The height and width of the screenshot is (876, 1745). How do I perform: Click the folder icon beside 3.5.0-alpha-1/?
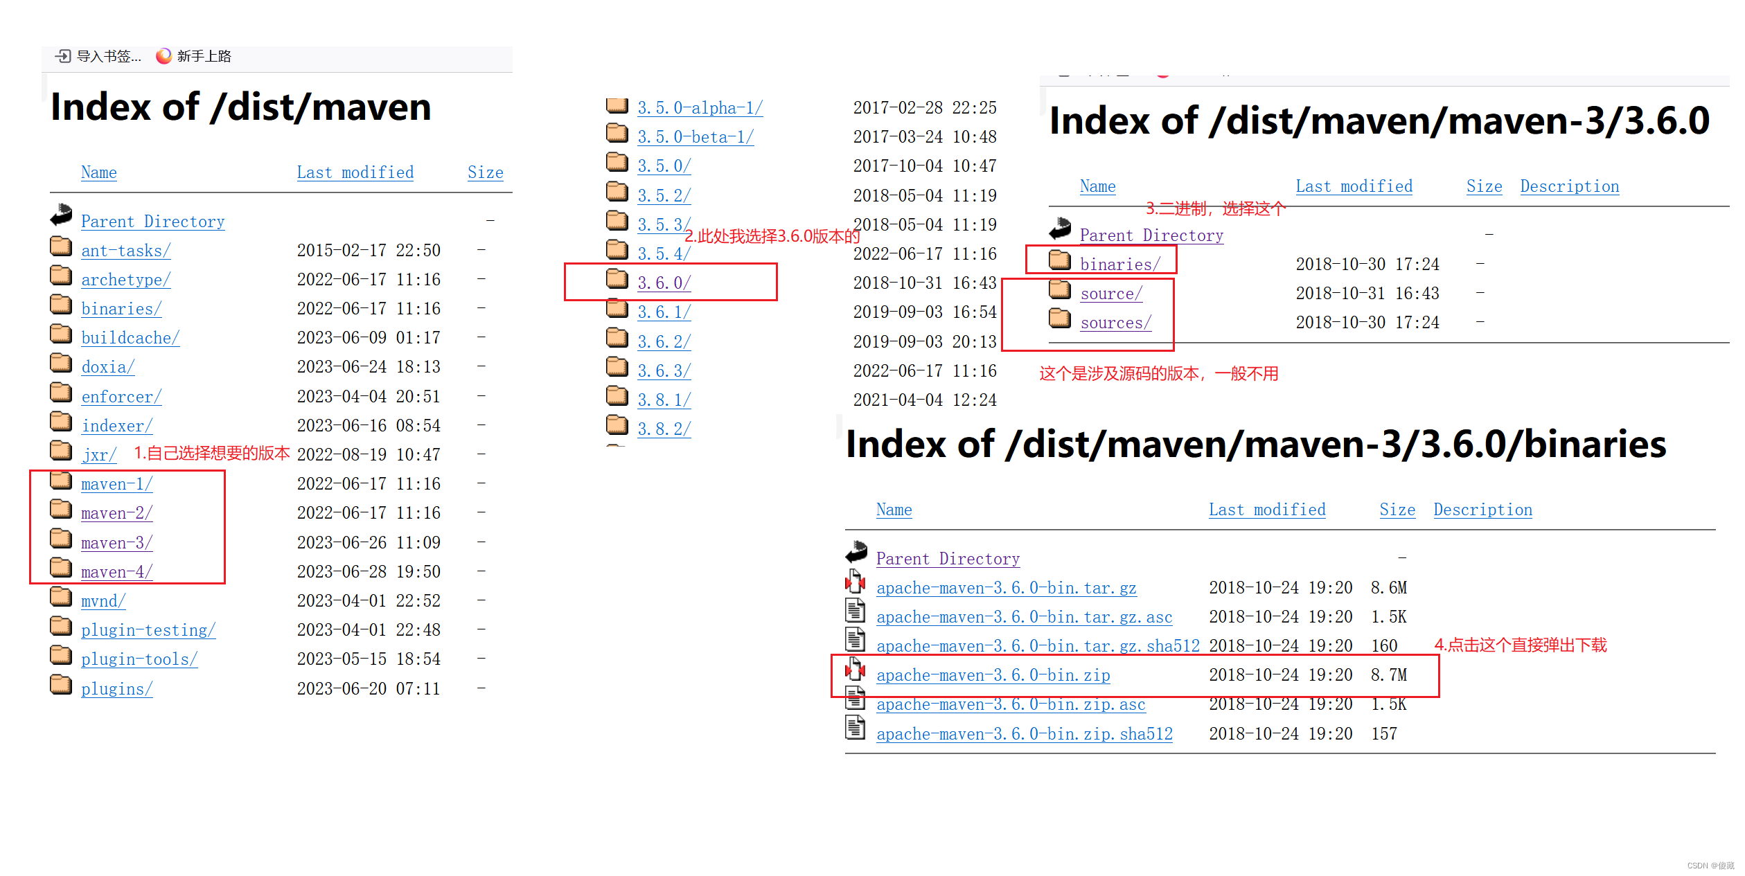coord(617,105)
